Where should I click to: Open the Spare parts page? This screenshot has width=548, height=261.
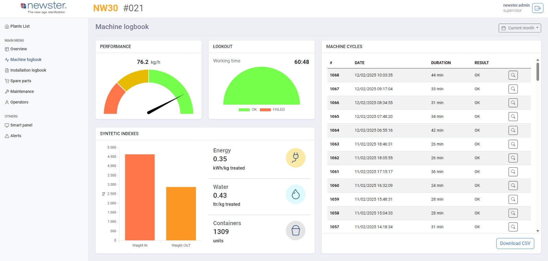click(x=21, y=81)
